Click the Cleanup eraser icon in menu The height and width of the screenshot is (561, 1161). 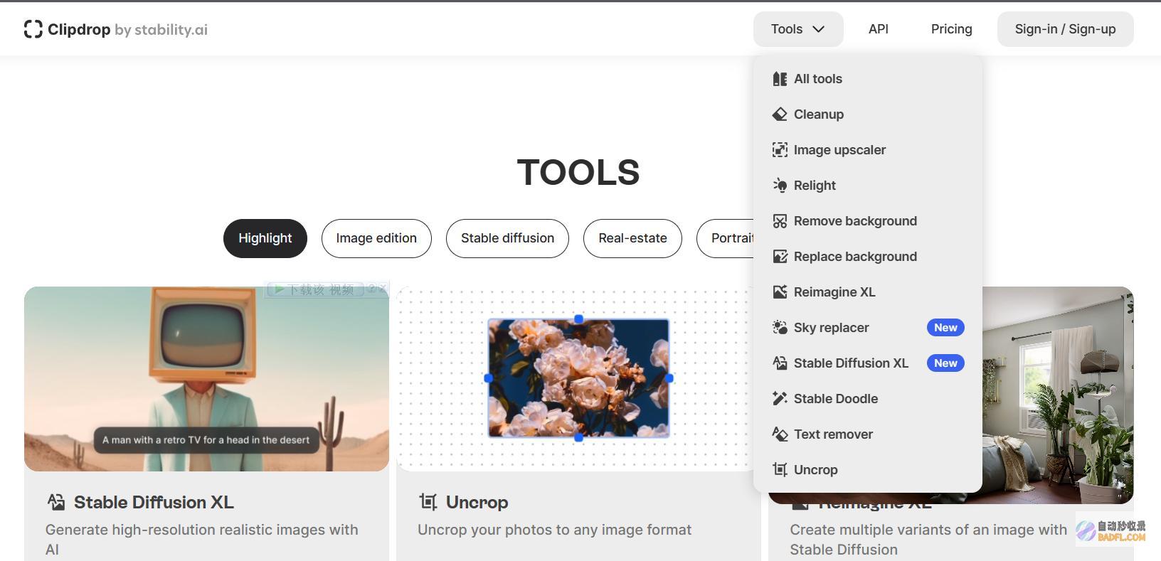(780, 114)
